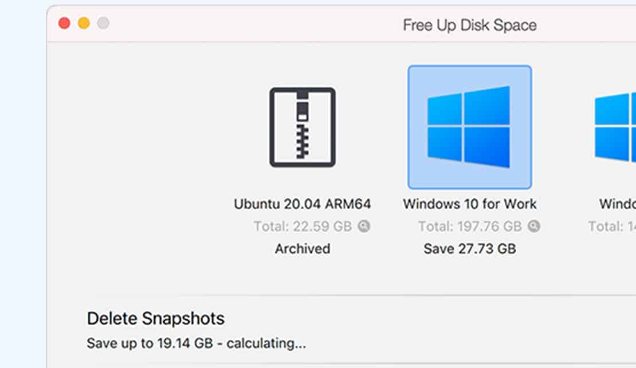
Task: Click the Archived status under Ubuntu
Action: (x=303, y=249)
